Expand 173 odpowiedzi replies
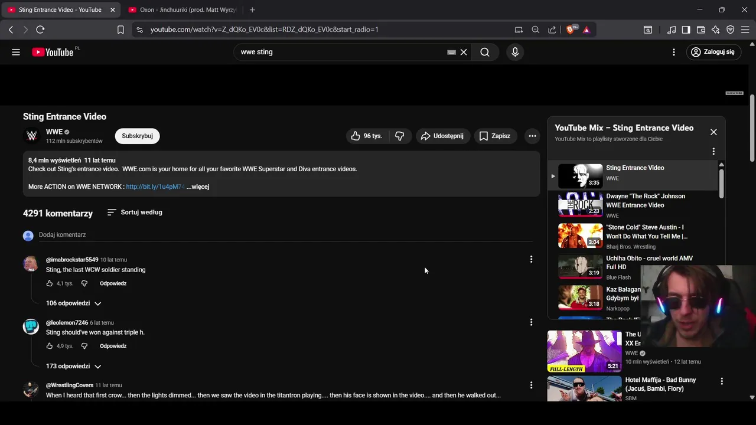The height and width of the screenshot is (425, 756). (x=74, y=366)
